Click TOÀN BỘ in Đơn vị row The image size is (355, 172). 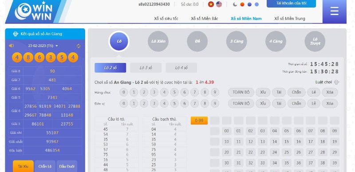241,103
